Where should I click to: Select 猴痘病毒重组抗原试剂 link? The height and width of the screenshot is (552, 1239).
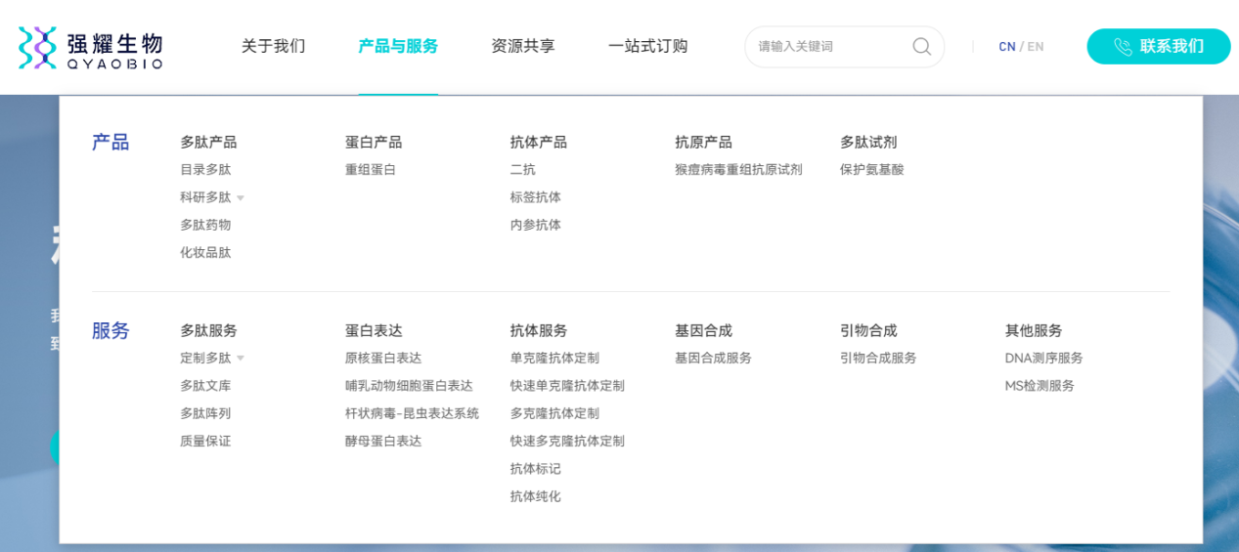(737, 170)
